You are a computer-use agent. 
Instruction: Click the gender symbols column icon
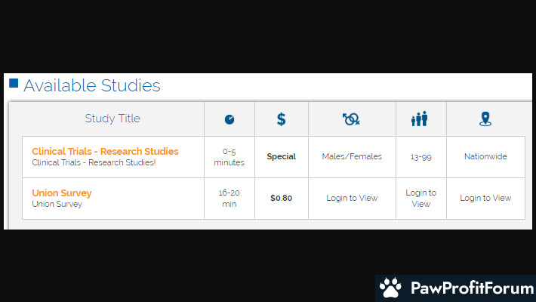[x=351, y=119]
